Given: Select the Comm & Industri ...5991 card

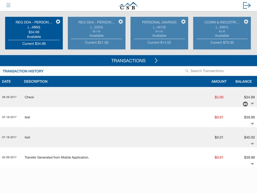Looking at the screenshot, I should 222,33.
